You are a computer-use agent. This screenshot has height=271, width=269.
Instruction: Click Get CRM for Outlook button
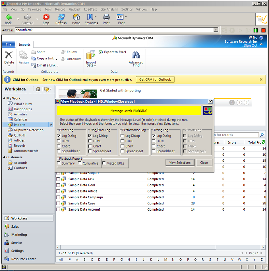pyautogui.click(x=155, y=80)
